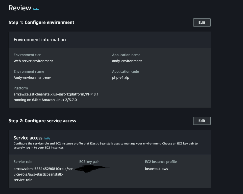
Task: Select the EC2 instance profile beanstalk-aws
Action: click(157, 169)
